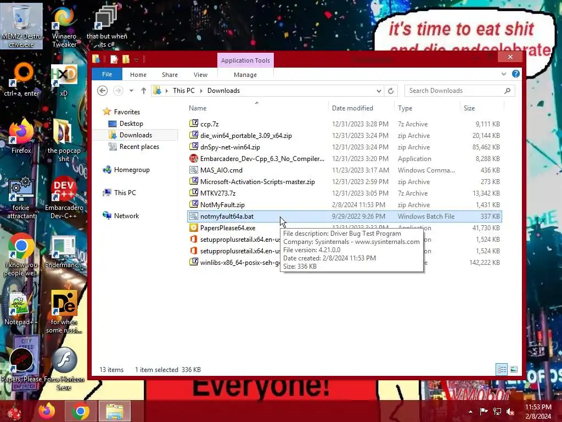Open the MEMZ-Destructive.exe desktop icon
The image size is (562, 422).
click(x=21, y=26)
